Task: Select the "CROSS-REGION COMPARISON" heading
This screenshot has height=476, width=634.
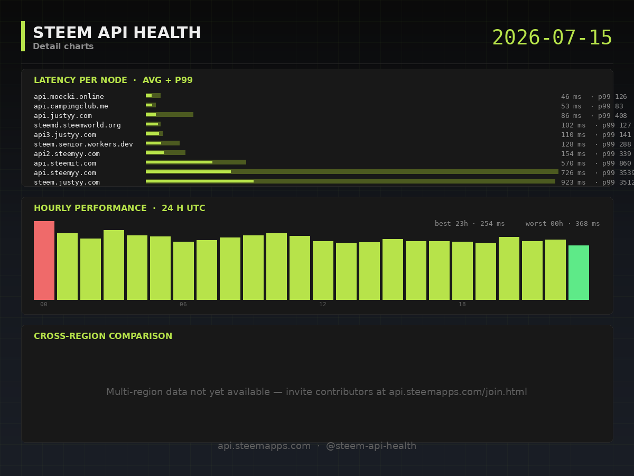Action: (103, 336)
